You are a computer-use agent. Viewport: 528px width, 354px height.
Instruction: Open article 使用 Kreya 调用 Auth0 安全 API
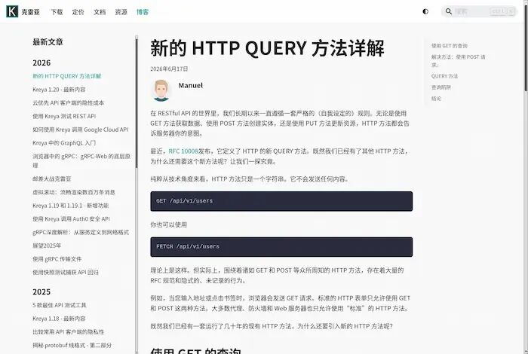pos(71,219)
